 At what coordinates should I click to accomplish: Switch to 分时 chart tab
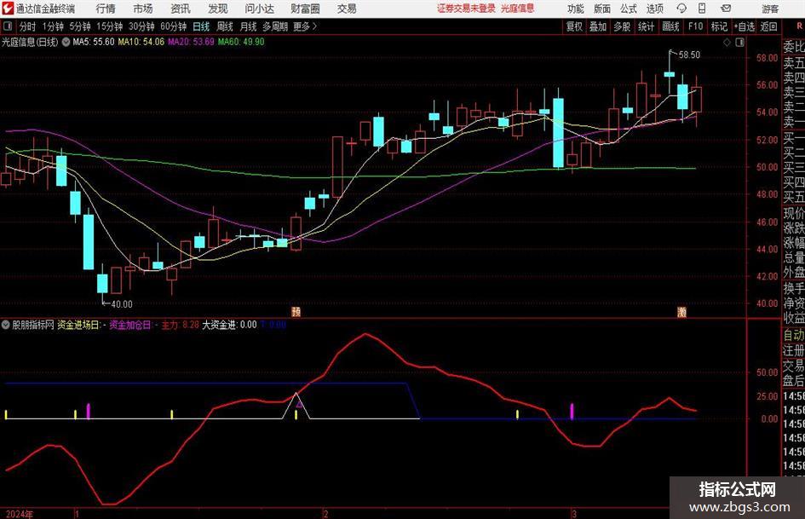[x=27, y=26]
